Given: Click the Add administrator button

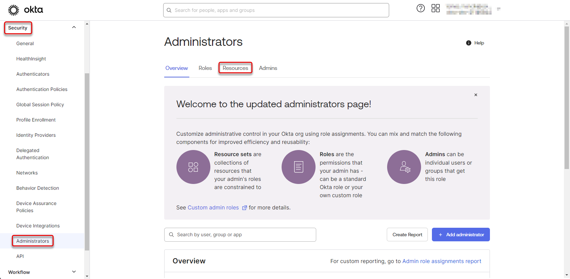Looking at the screenshot, I should pyautogui.click(x=460, y=235).
